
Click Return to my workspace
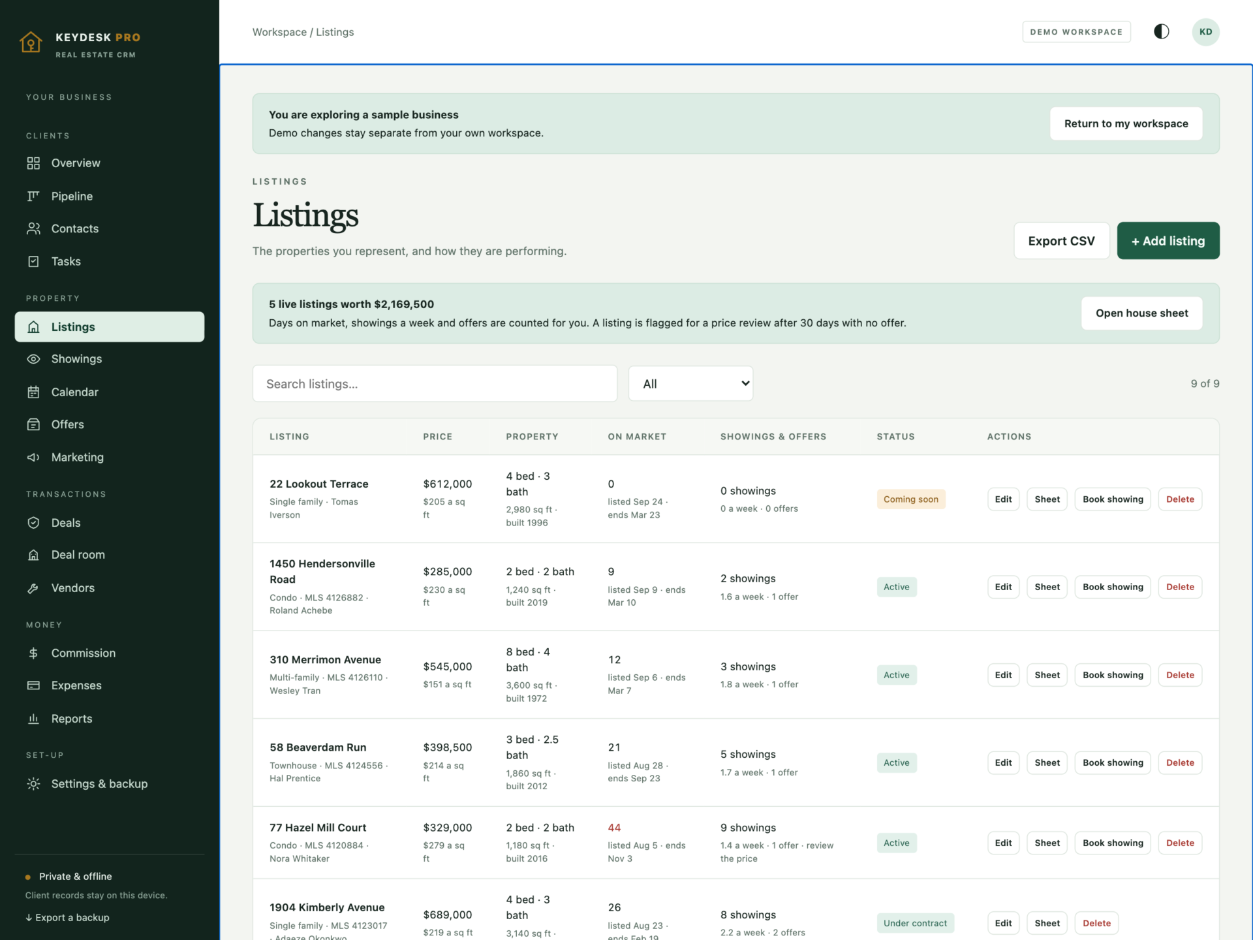pyautogui.click(x=1126, y=123)
